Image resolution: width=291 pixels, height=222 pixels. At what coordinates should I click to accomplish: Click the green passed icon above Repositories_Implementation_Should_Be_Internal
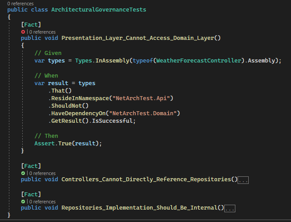(x=23, y=202)
